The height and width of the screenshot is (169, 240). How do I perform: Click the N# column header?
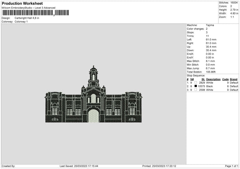192,79
